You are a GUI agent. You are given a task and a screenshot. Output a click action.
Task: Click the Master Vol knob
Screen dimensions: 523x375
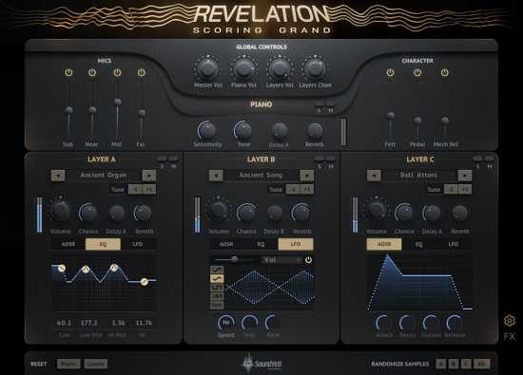pos(207,68)
